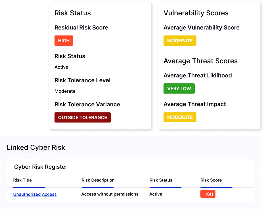This screenshot has width=264, height=209.
Task: Select the 'Access without permissions' description cell
Action: 110,194
